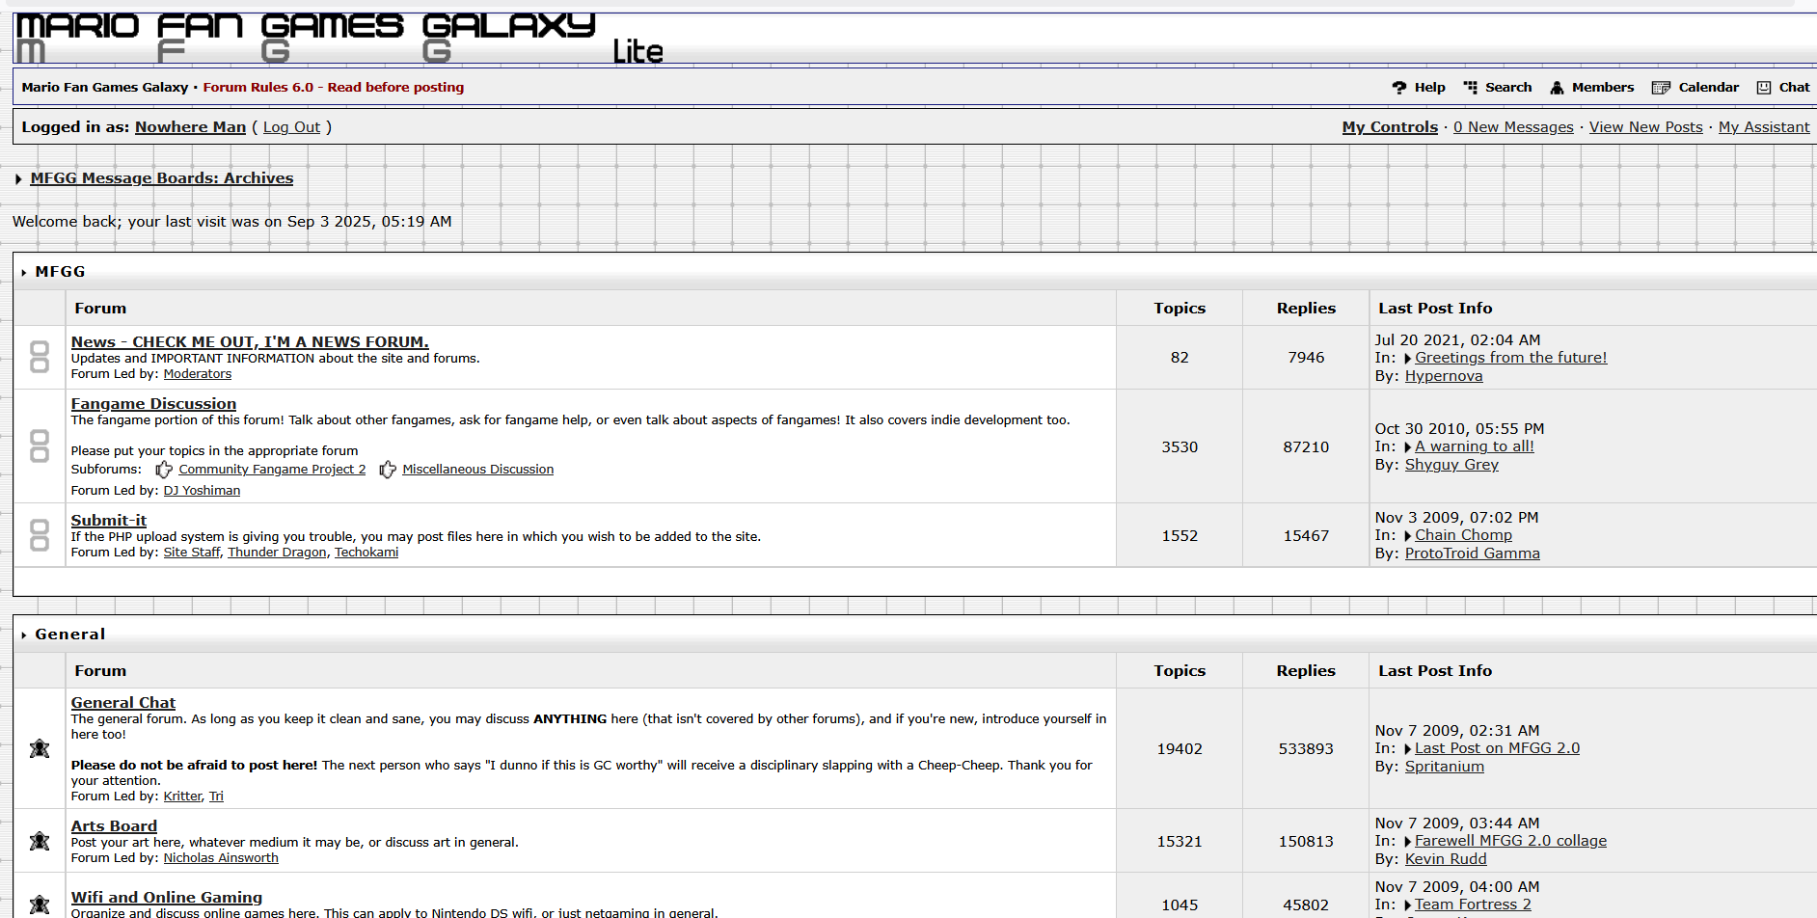1817x918 pixels.
Task: Open ProtoTroid Gamma's profile
Action: coord(1472,553)
